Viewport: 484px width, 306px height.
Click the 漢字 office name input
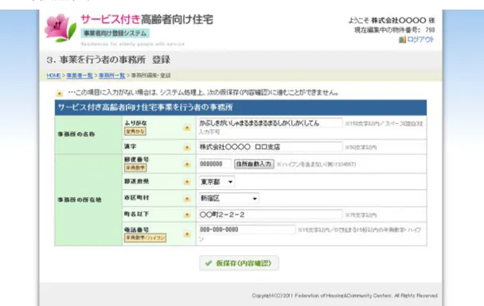point(270,147)
